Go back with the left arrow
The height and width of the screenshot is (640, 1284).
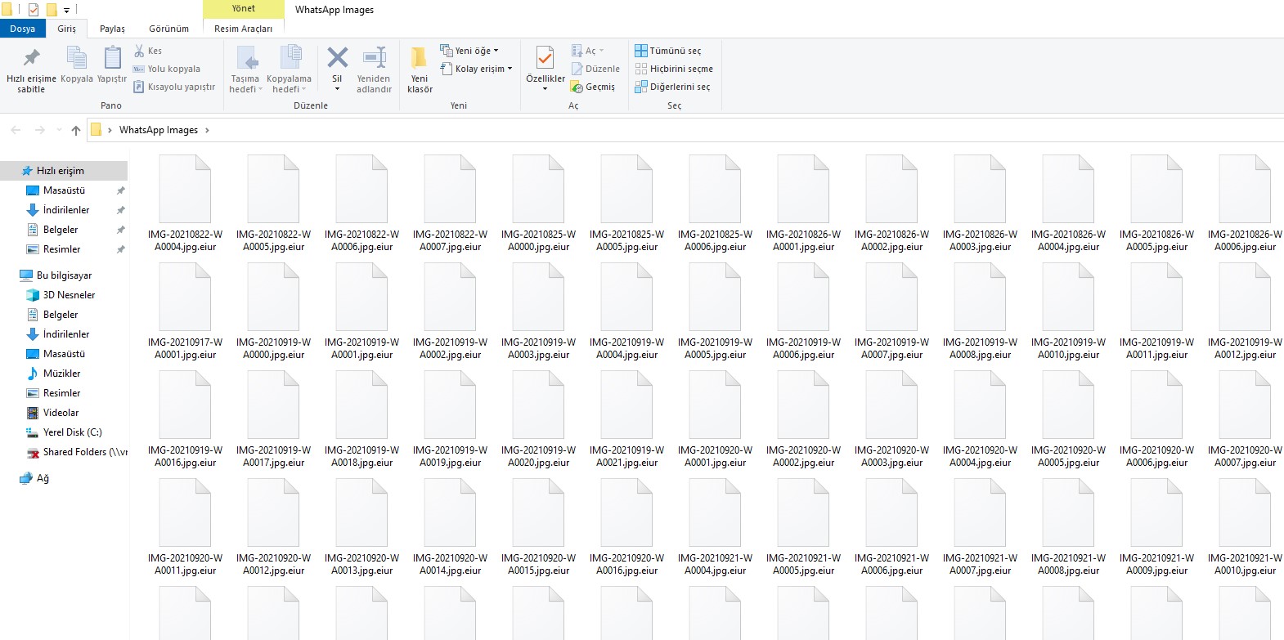16,130
